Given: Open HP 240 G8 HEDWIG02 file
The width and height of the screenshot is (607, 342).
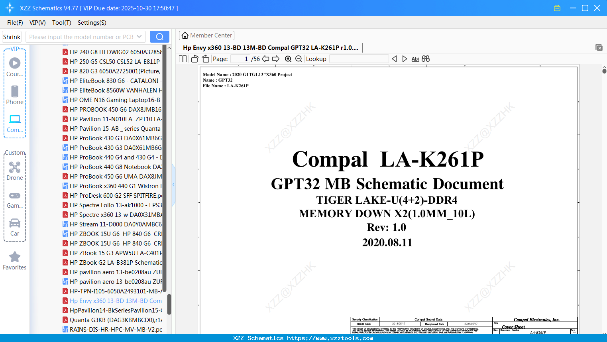Looking at the screenshot, I should (x=112, y=52).
